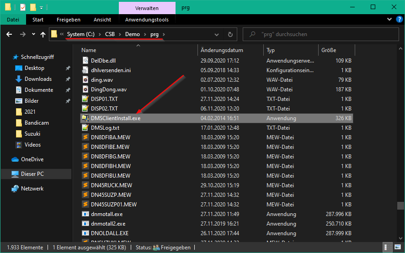Open the address bar history dropdown
Screen dimensions: 405x253
[217, 34]
